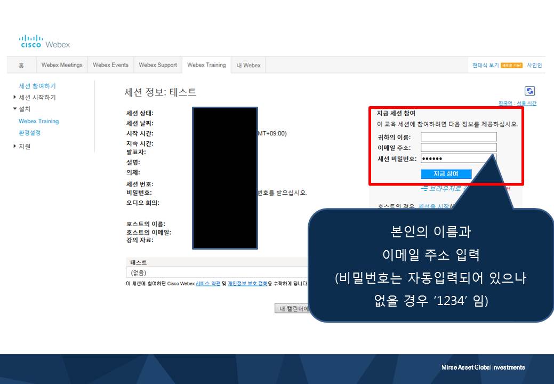This screenshot has height=384, width=554.
Task: Switch to the Webex Meetings tab
Action: coord(62,65)
